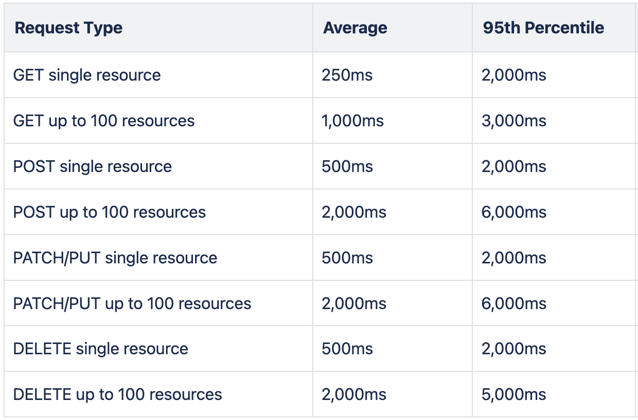Select PATCH/PUT up to 100 resources cell
Image resolution: width=638 pixels, height=420 pixels.
pyautogui.click(x=158, y=303)
